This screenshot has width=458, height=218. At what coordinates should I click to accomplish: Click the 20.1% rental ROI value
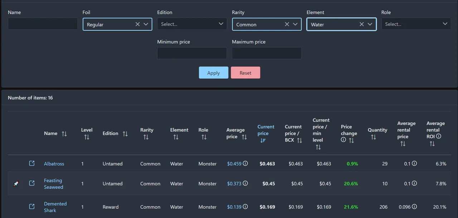(x=440, y=207)
